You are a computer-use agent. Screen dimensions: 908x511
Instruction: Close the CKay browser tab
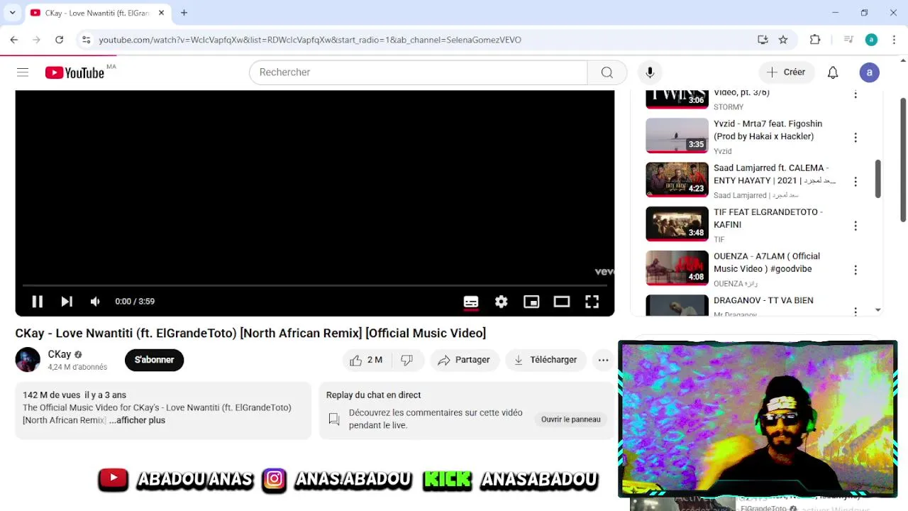point(161,13)
